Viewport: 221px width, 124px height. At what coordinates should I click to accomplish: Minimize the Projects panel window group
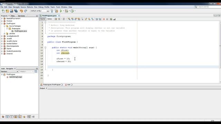pyautogui.click(x=37, y=16)
